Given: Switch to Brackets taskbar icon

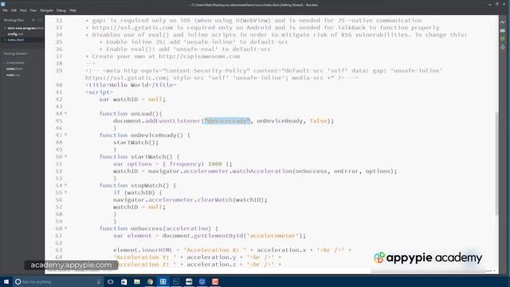Looking at the screenshot, I should pos(163,281).
